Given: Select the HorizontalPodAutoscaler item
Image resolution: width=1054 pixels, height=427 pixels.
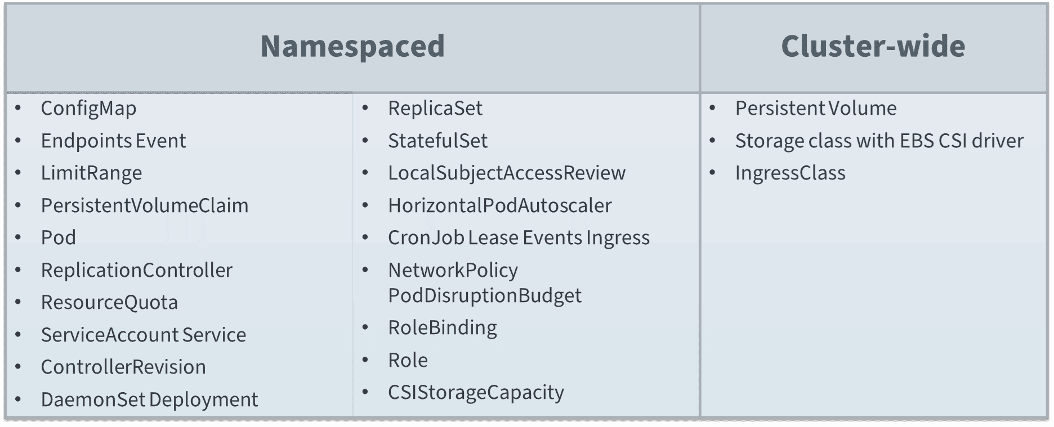Looking at the screenshot, I should pyautogui.click(x=499, y=205).
